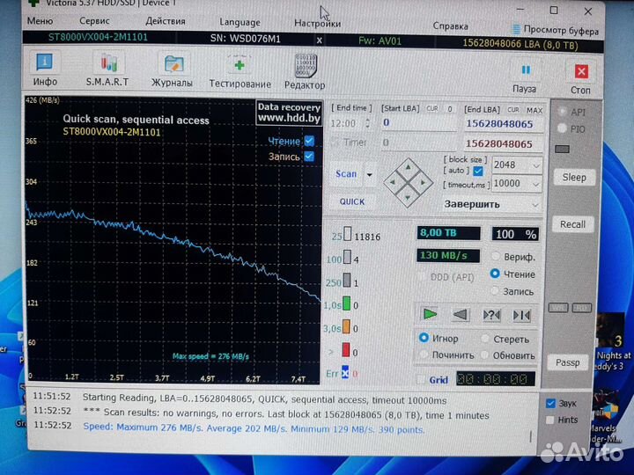Open the Сервис menu
Image resolution: width=634 pixels, height=475 pixels.
click(94, 21)
